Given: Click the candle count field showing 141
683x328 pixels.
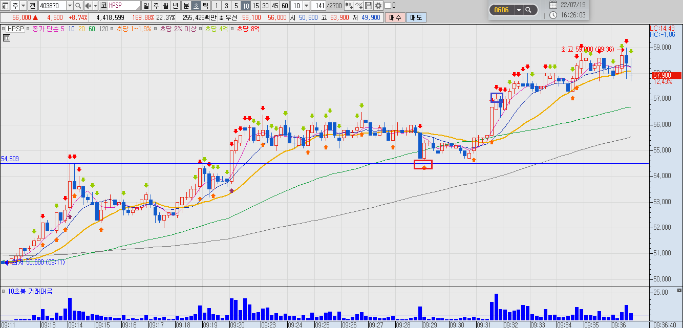Looking at the screenshot, I should click(x=318, y=6).
